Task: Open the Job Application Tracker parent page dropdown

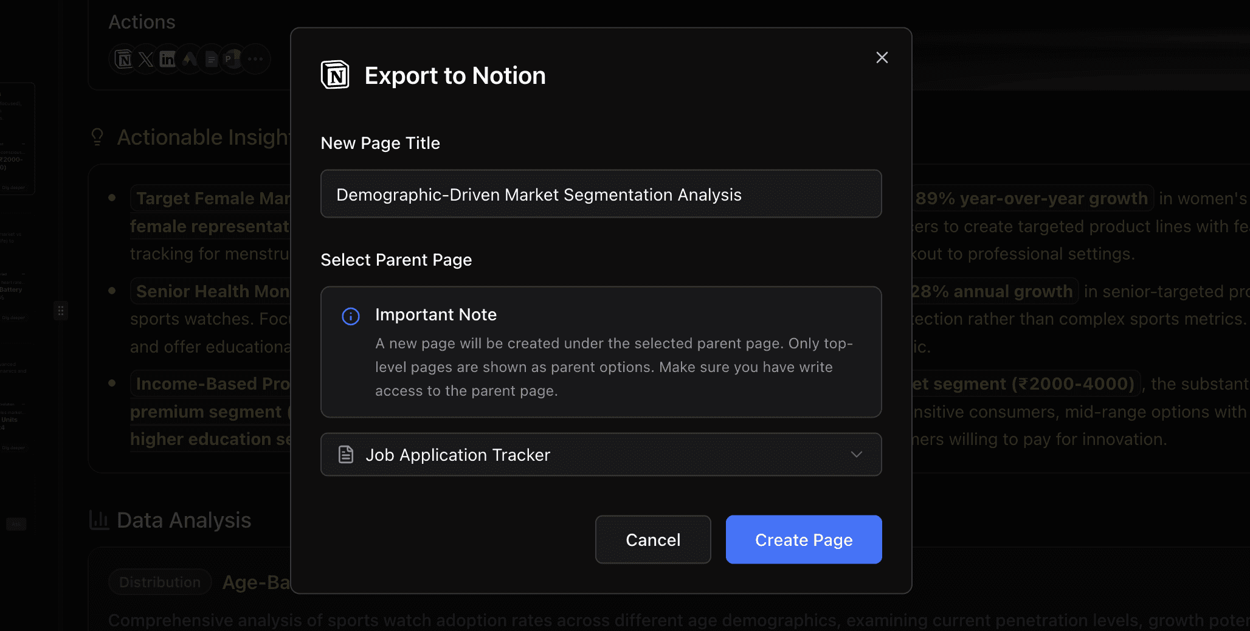Action: [601, 454]
